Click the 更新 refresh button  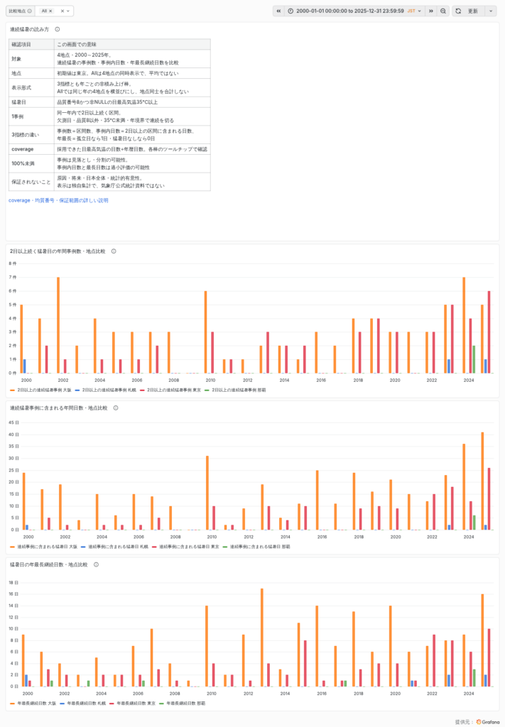pyautogui.click(x=468, y=11)
